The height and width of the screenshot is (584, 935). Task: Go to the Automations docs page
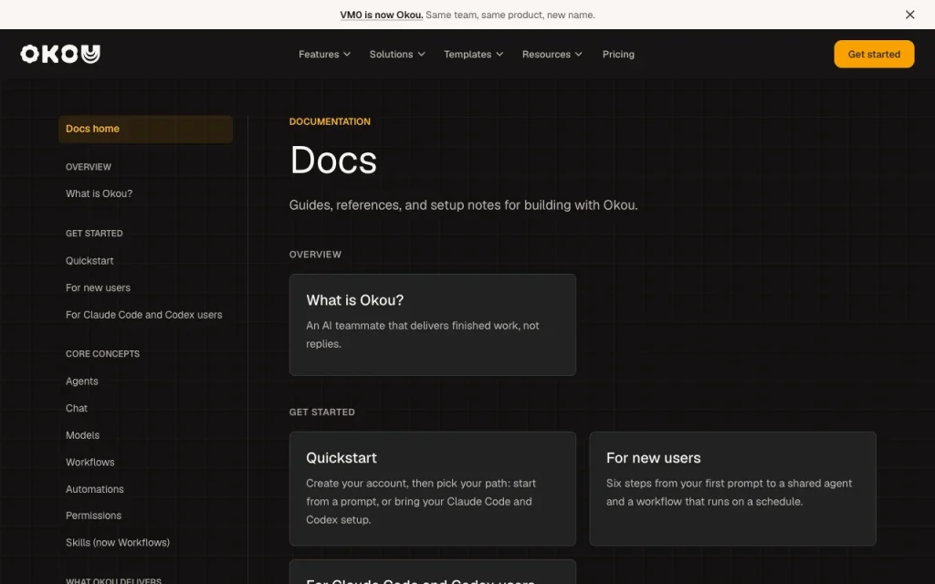(x=95, y=489)
